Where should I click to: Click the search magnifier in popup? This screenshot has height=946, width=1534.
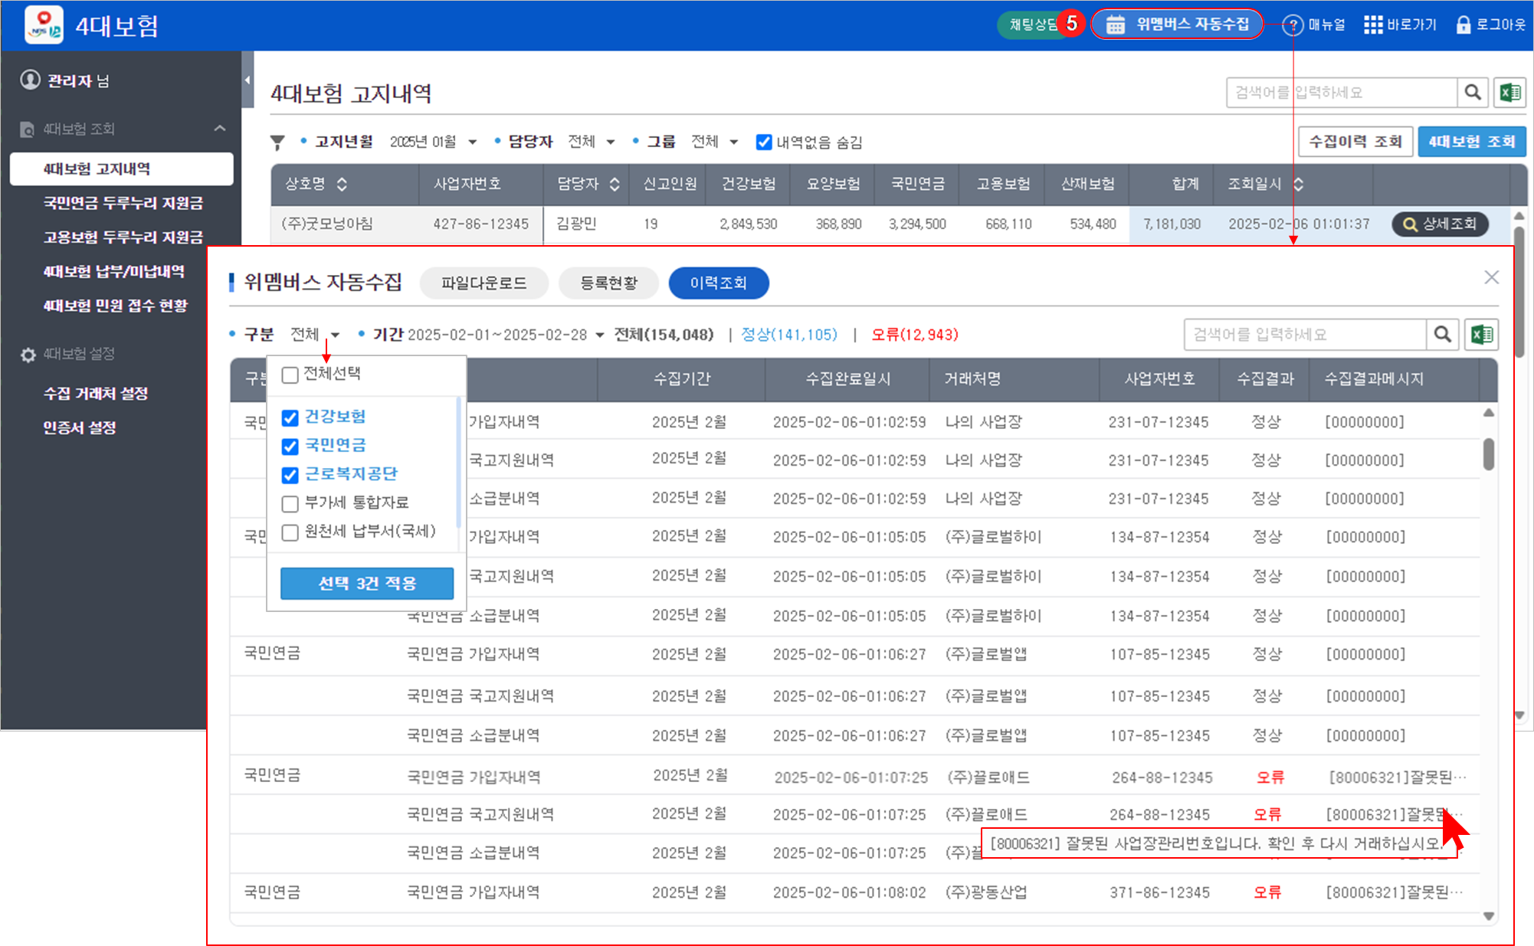click(1442, 335)
